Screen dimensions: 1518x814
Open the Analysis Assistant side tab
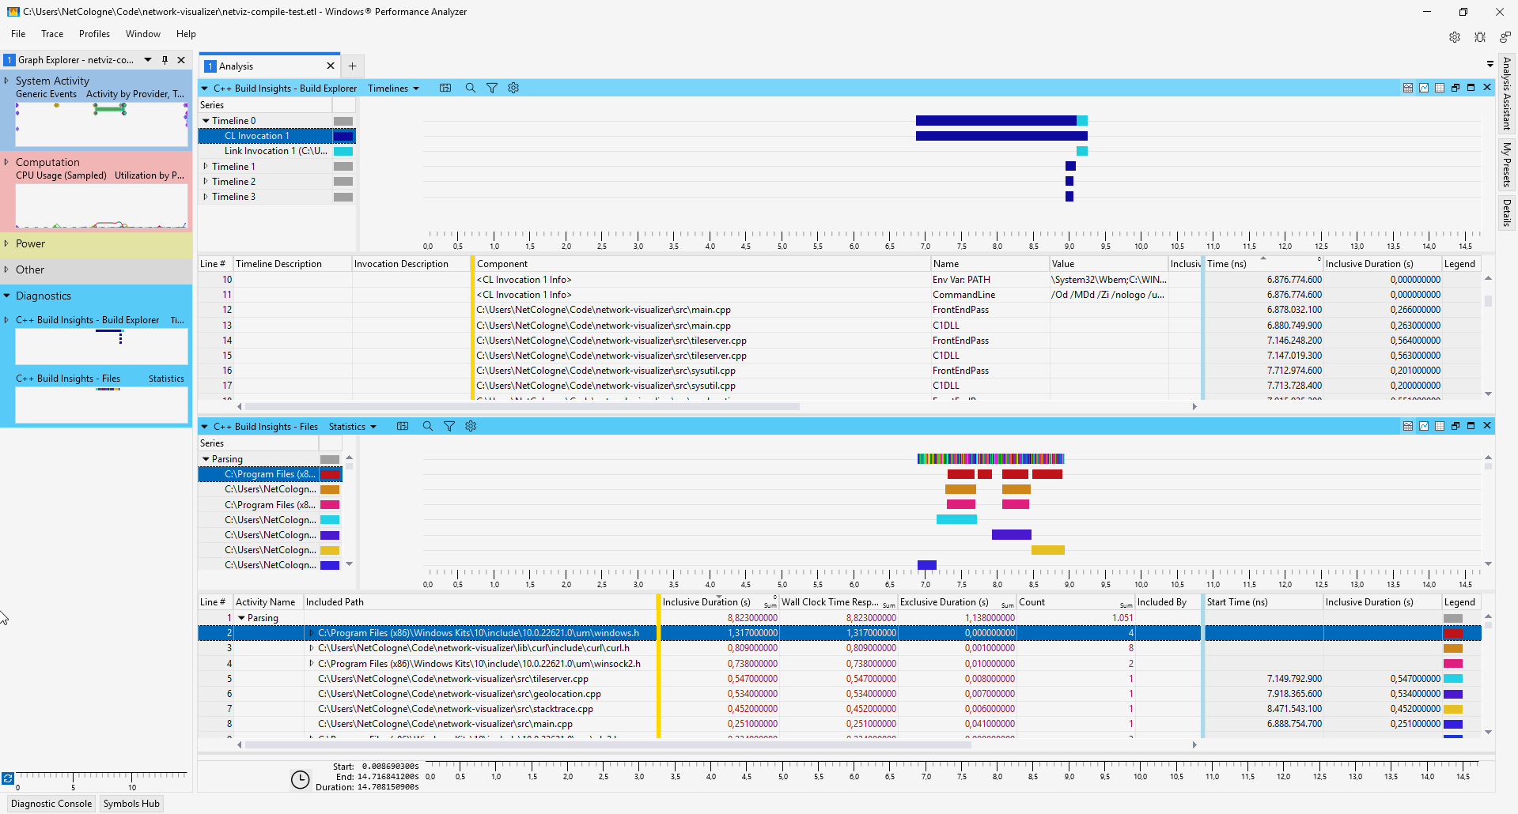click(x=1507, y=94)
